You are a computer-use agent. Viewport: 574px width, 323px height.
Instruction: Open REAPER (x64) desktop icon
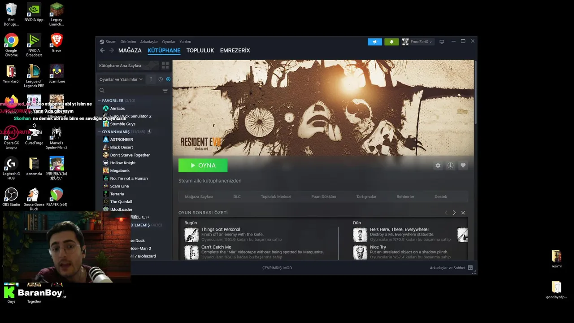(57, 197)
